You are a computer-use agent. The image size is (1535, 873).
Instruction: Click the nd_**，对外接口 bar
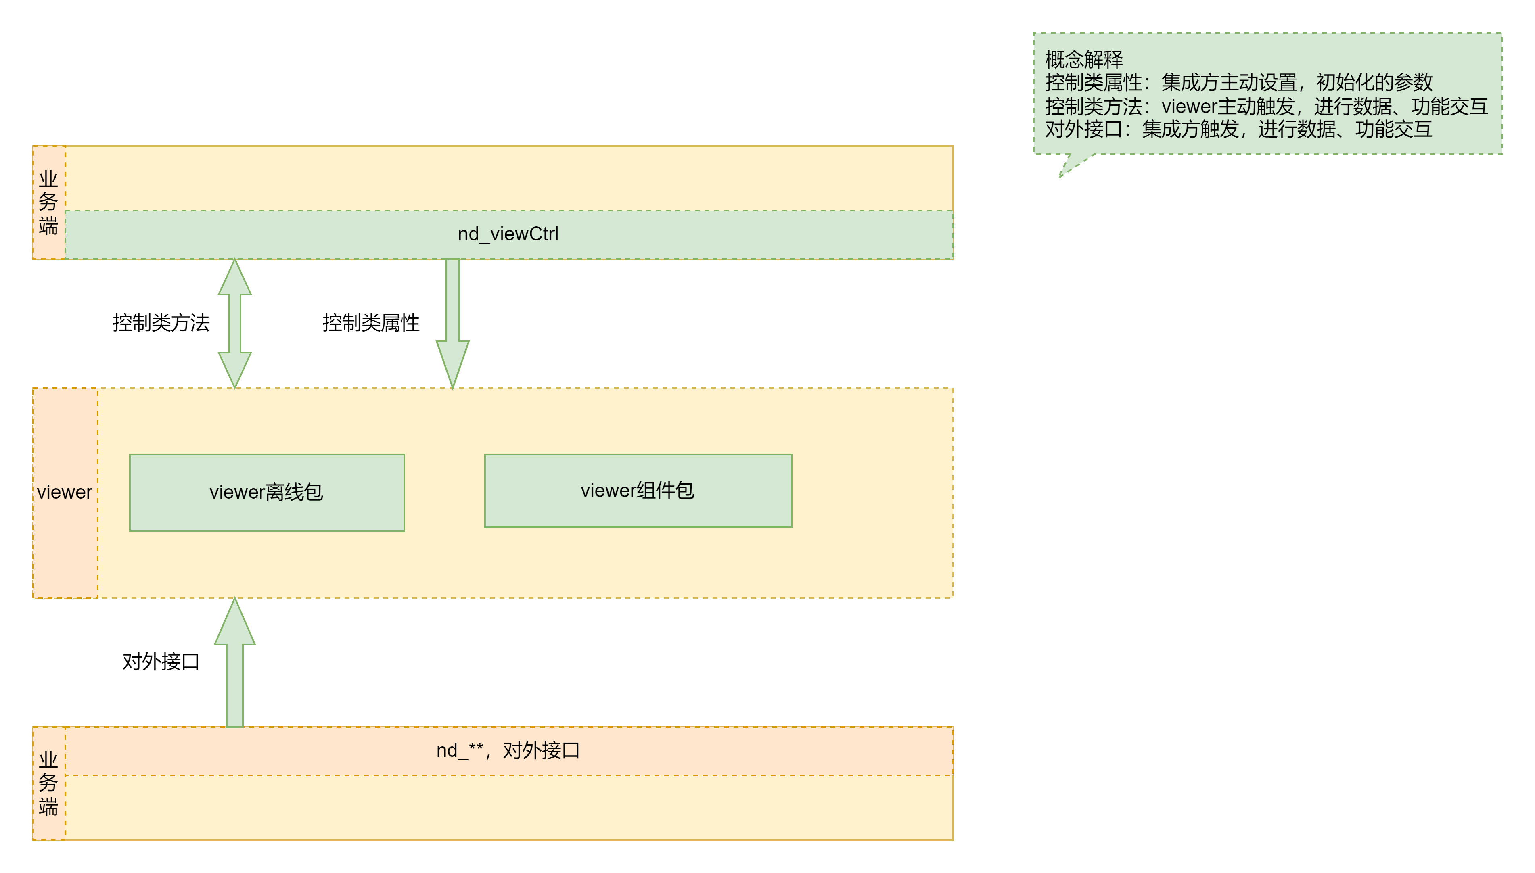508,751
